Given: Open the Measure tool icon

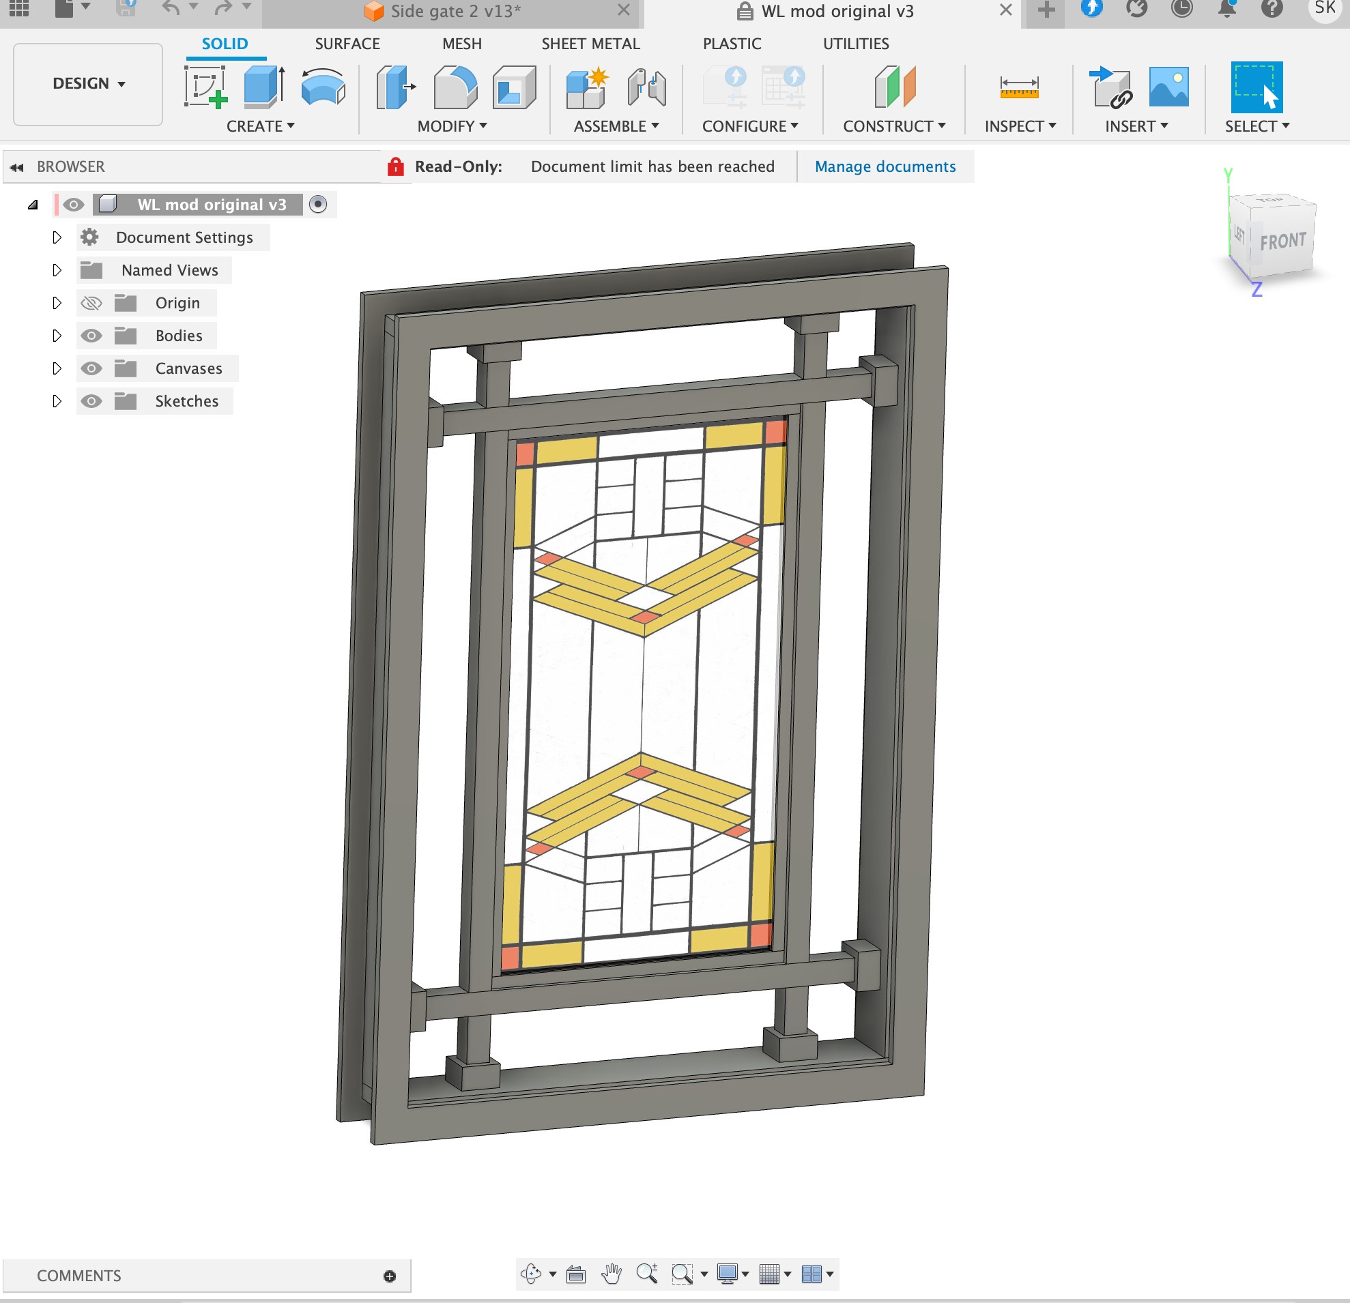Looking at the screenshot, I should click(x=1019, y=87).
